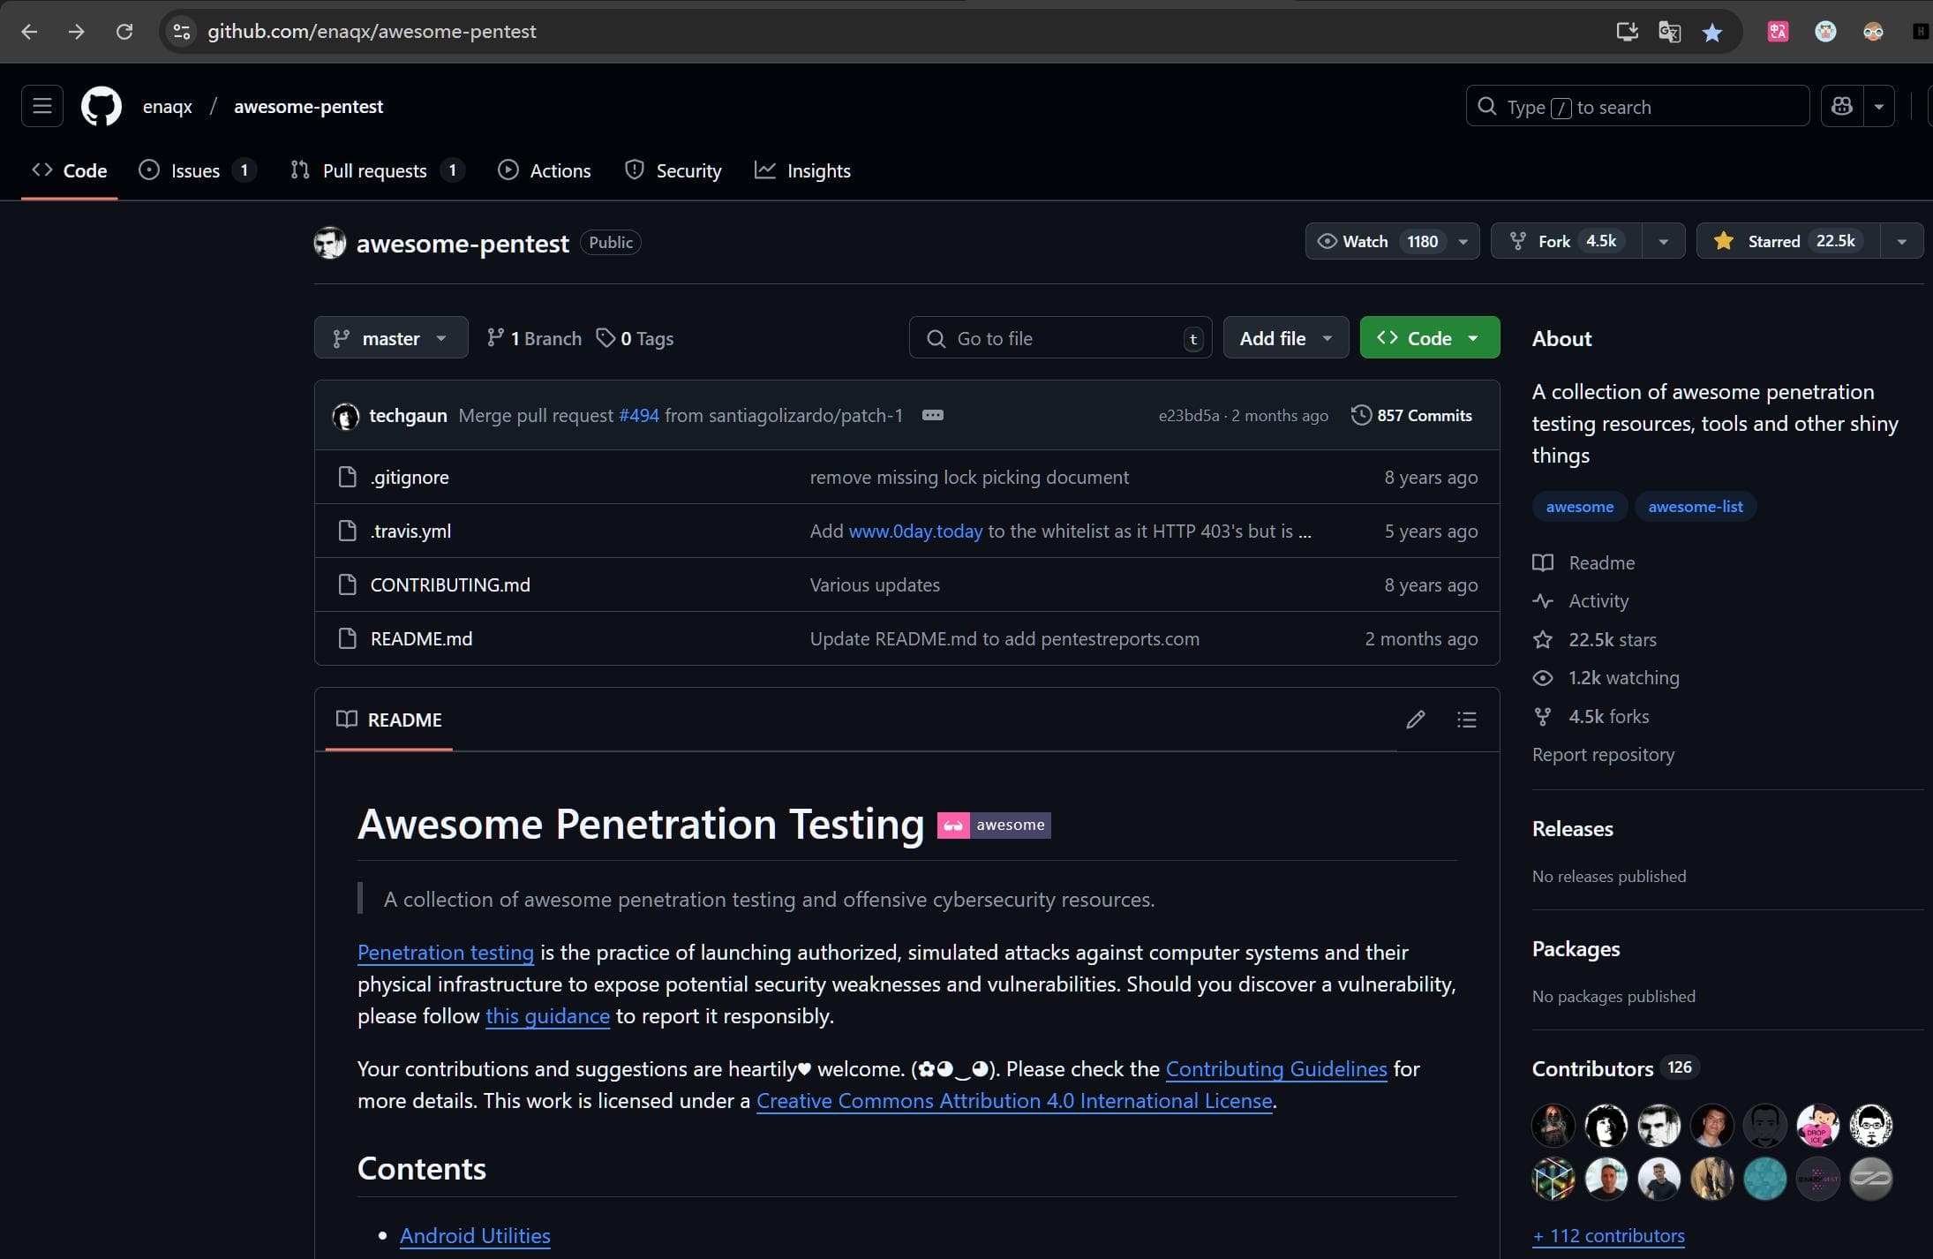Viewport: 1933px width, 1259px height.
Task: View the 4.5k forks link
Action: tap(1591, 717)
